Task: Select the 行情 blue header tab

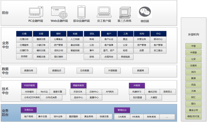Action: coord(24,34)
